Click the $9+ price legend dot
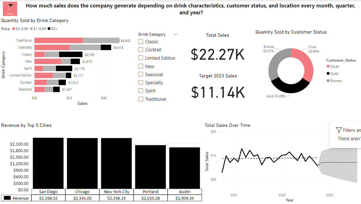361x204 pixels. (x=49, y=29)
